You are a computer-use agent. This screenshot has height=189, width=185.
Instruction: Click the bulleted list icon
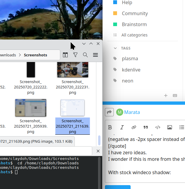pos(181,127)
